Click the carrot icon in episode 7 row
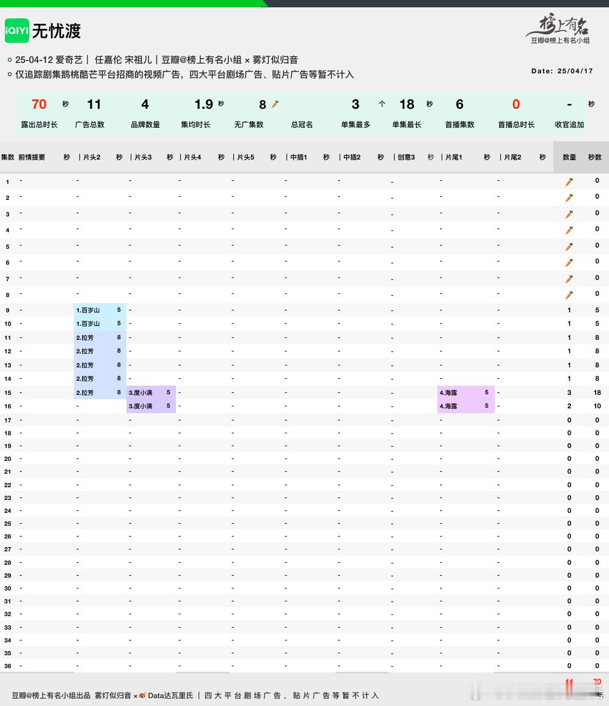Image resolution: width=609 pixels, height=706 pixels. (x=569, y=279)
